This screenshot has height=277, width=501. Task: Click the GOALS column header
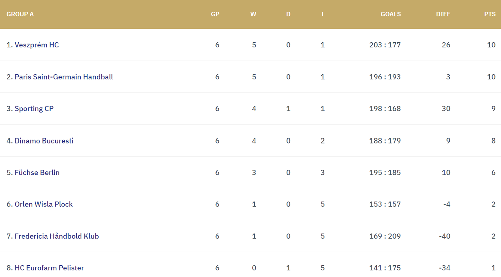[390, 14]
